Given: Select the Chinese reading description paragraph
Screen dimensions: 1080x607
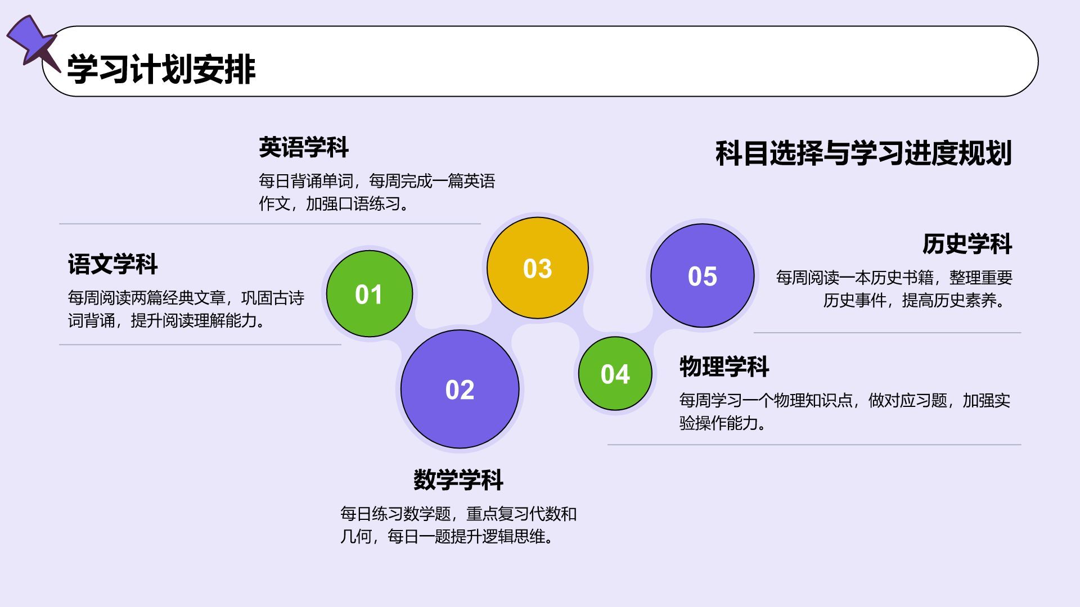Looking at the screenshot, I should tap(186, 309).
